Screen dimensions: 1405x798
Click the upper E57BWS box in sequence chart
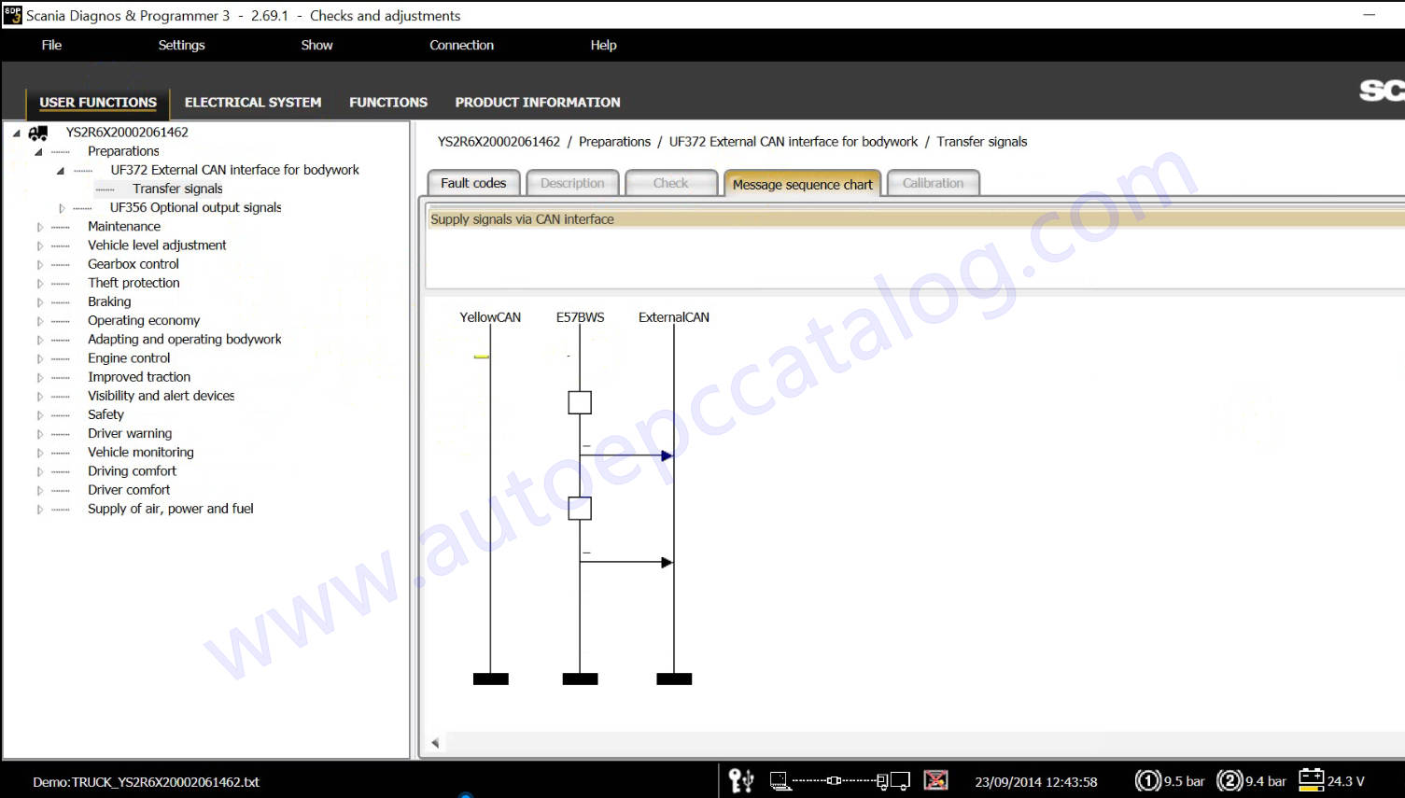coord(580,402)
